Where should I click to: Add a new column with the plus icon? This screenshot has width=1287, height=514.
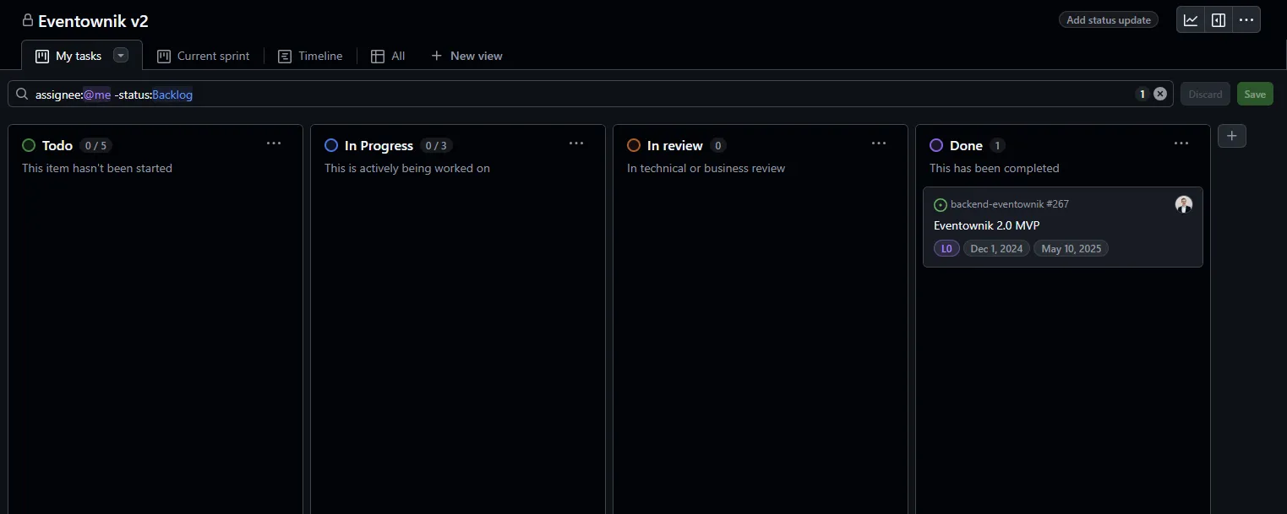(1232, 136)
